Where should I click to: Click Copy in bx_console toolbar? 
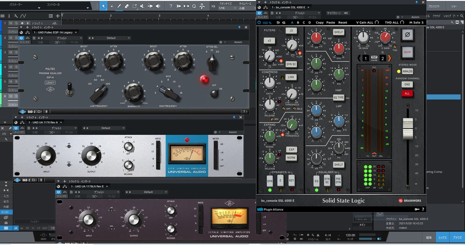tap(319, 23)
